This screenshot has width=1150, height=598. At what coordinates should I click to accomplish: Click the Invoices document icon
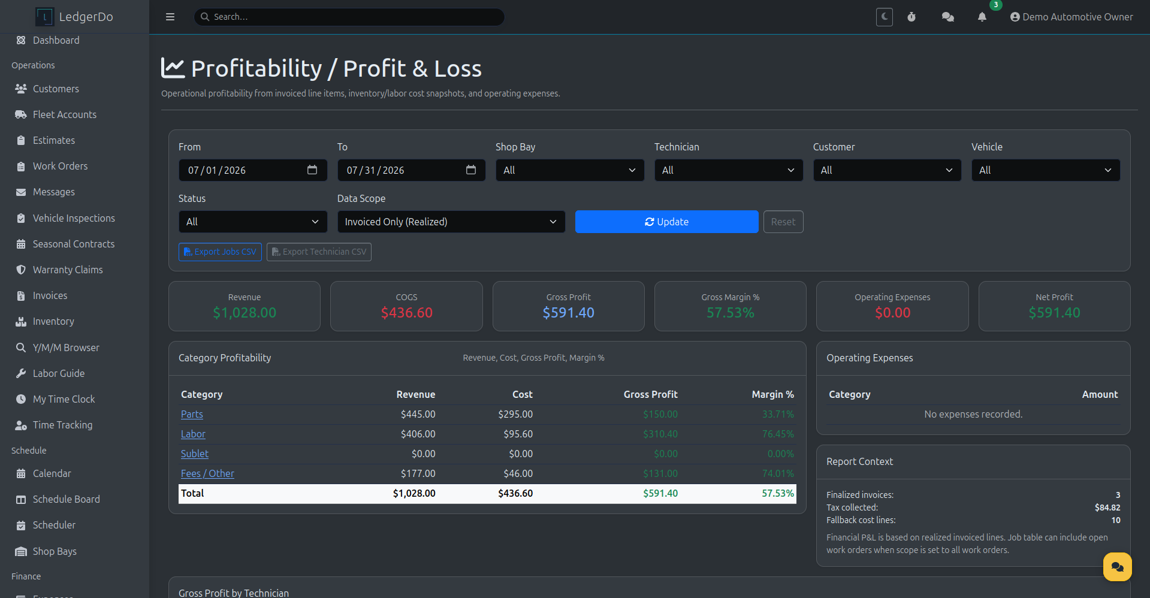point(21,295)
